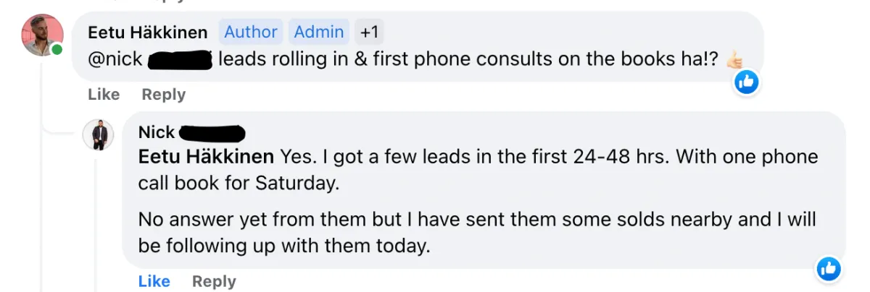Toggle the blue Like under Nick's reply
The width and height of the screenshot is (870, 292).
click(154, 281)
